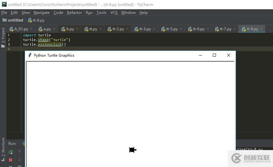The height and width of the screenshot is (167, 273).
Task: Minimize the Python Turtle Graphics window
Action: (201, 55)
